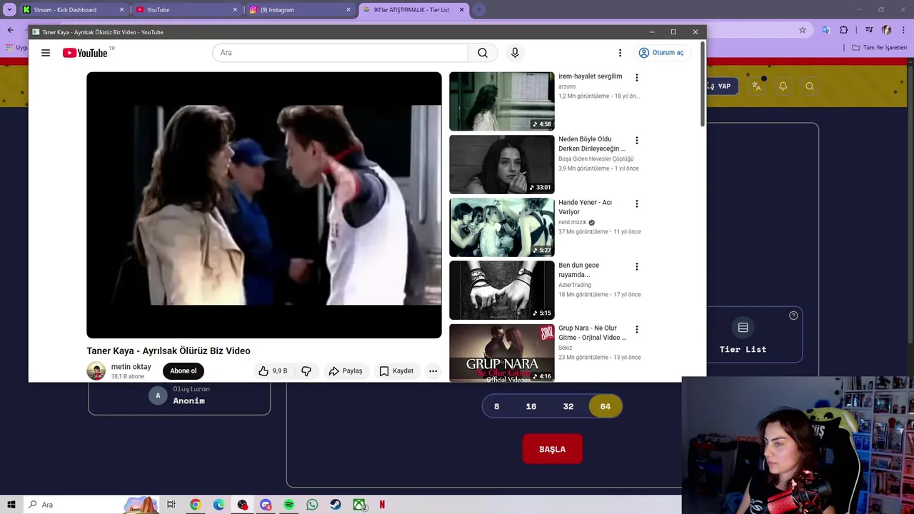
Task: Select bracket size 16
Action: point(531,406)
